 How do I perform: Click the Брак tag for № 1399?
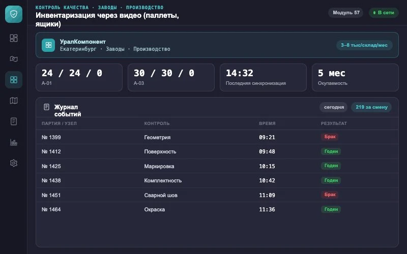click(x=330, y=137)
